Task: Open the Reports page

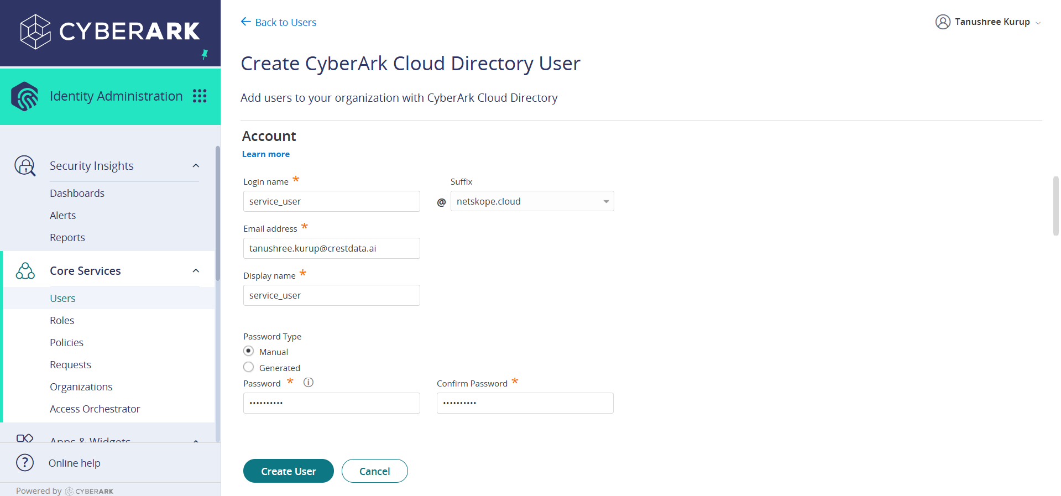Action: (67, 237)
